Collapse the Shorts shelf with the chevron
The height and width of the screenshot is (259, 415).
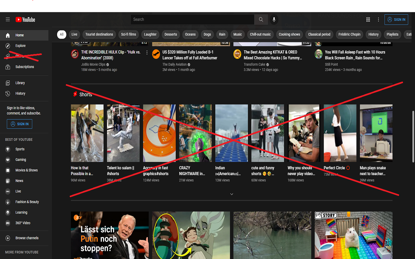tap(231, 194)
